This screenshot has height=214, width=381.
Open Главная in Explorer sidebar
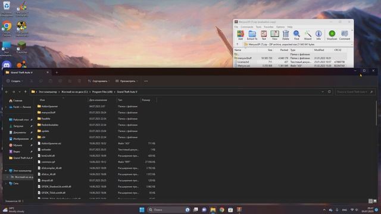coord(15,100)
